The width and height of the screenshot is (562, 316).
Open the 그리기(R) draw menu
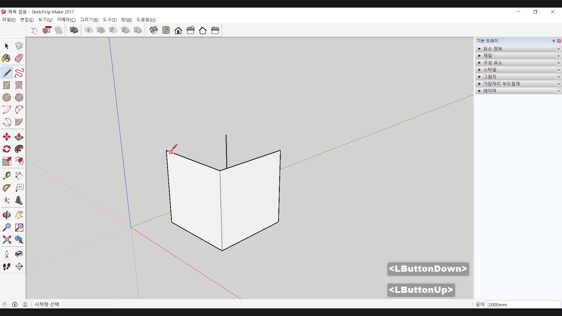(89, 20)
